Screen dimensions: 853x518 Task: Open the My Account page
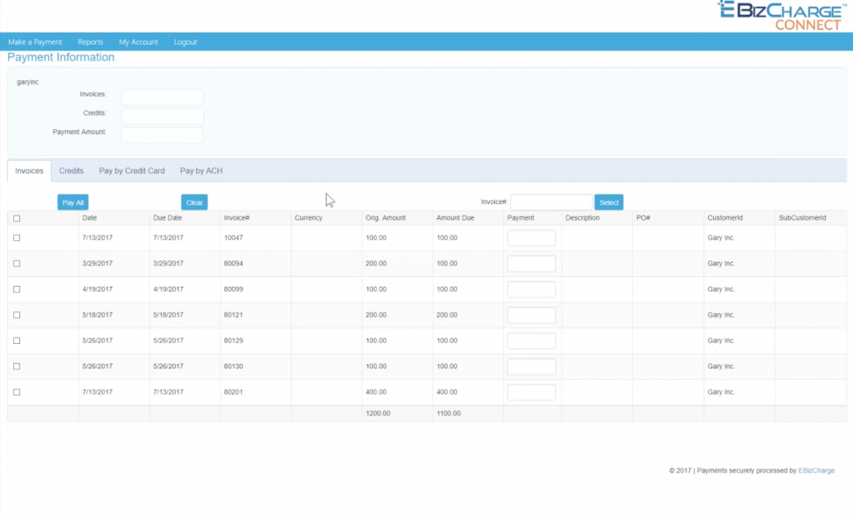[137, 41]
